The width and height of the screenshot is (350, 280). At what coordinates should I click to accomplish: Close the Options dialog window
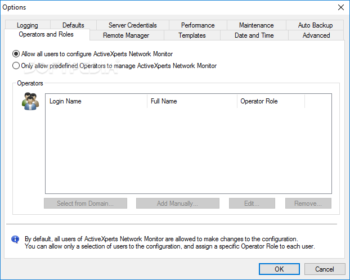tap(341, 7)
